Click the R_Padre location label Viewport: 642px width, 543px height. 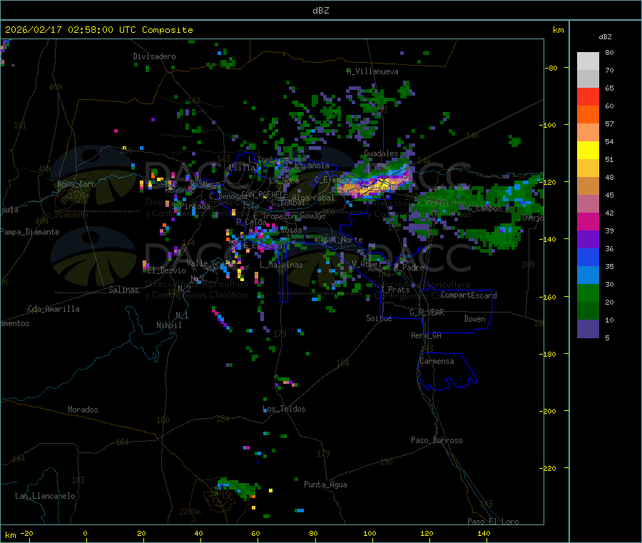[x=409, y=268]
